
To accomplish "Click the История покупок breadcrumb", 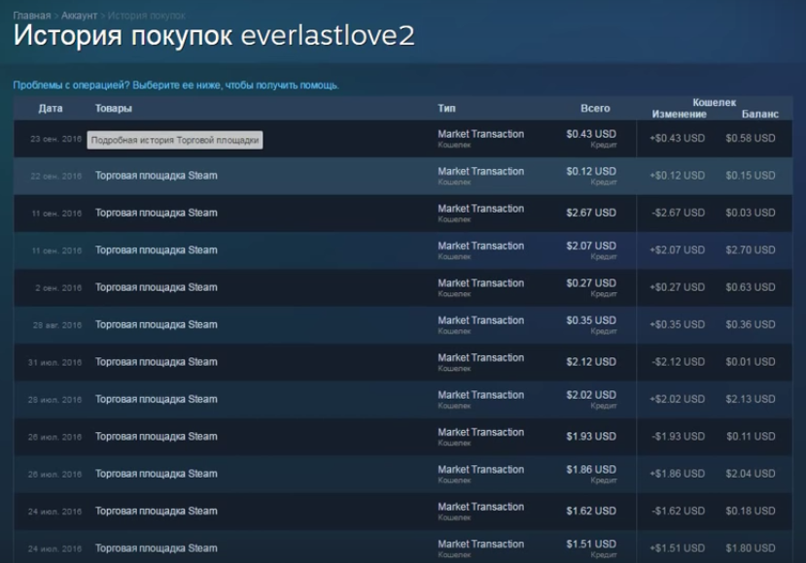I will (x=146, y=17).
